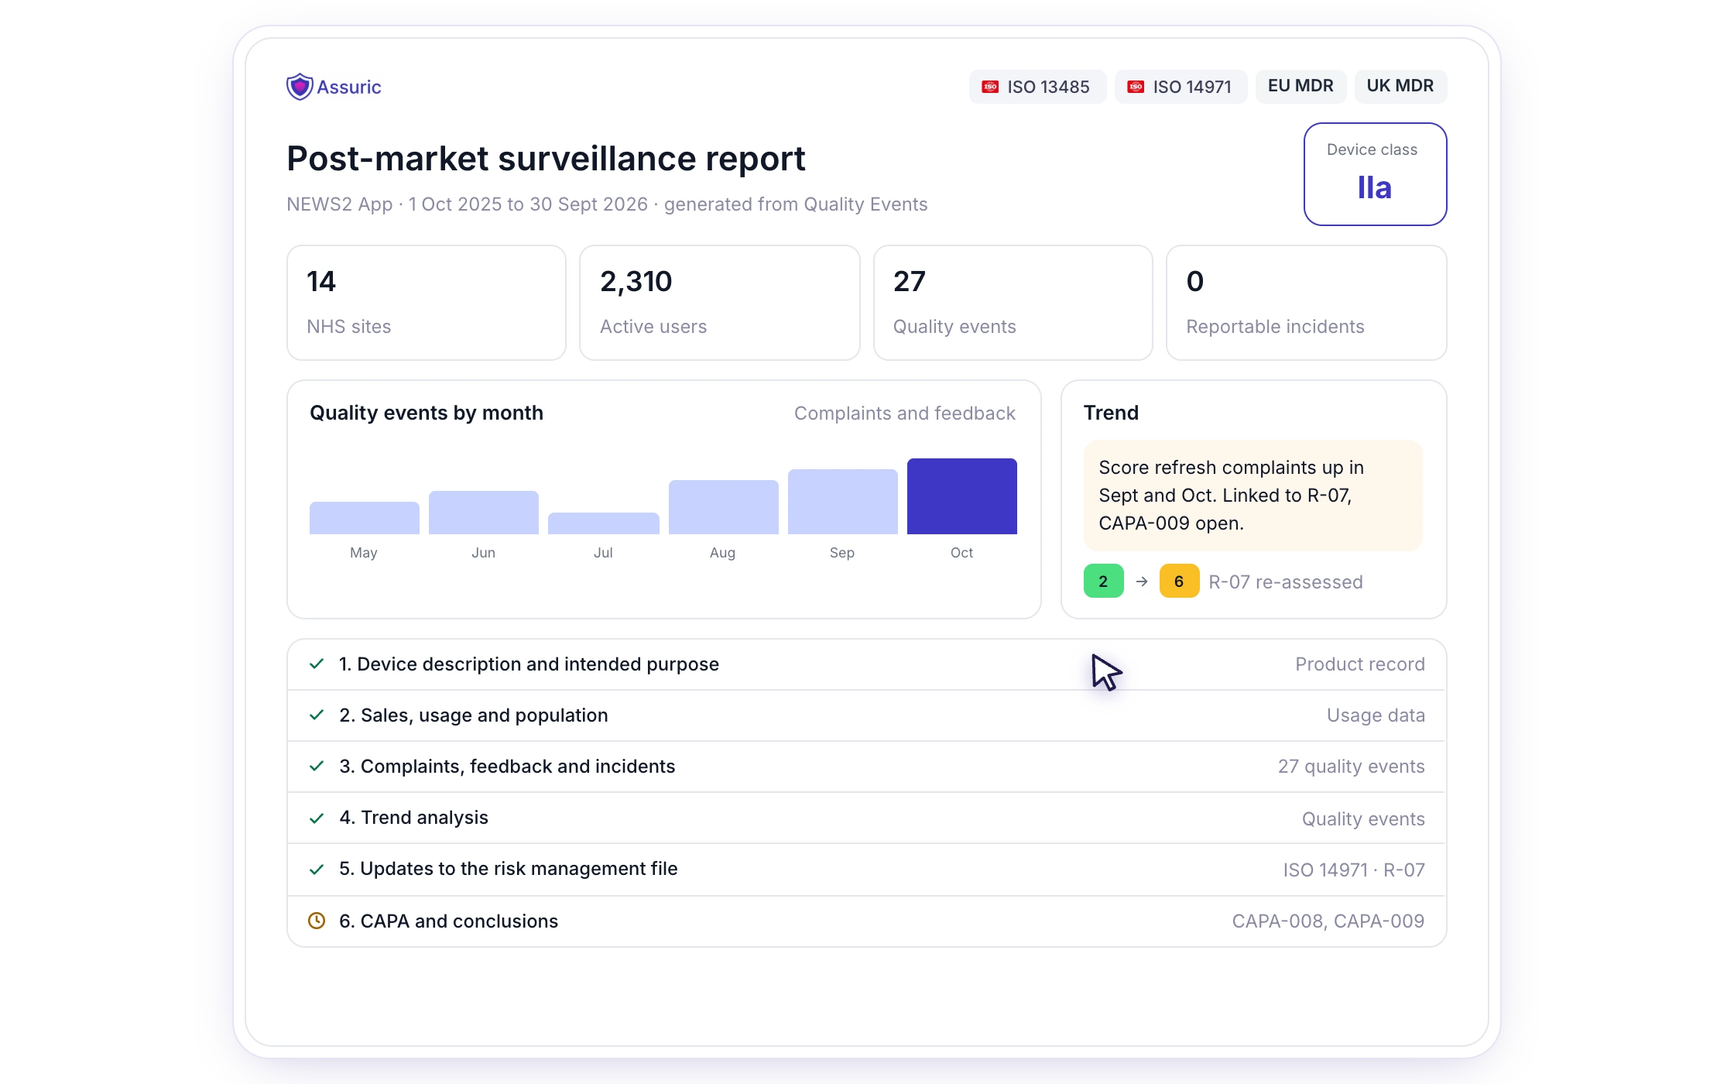Open section 3. Complaints, feedback and incidents
The width and height of the screenshot is (1734, 1084).
coord(867,767)
